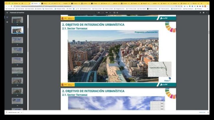Click the PDF page number field
The image size is (214, 120).
[96, 13]
